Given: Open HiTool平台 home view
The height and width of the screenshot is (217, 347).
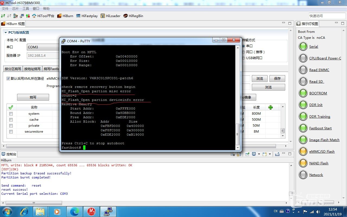Looking at the screenshot, I should (43, 16).
